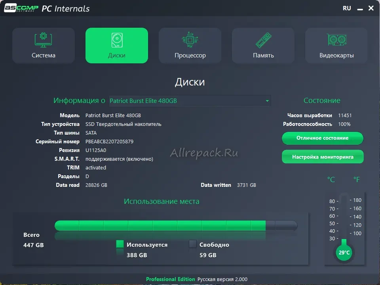
Task: Click the Использование места heading
Action: tap(161, 201)
